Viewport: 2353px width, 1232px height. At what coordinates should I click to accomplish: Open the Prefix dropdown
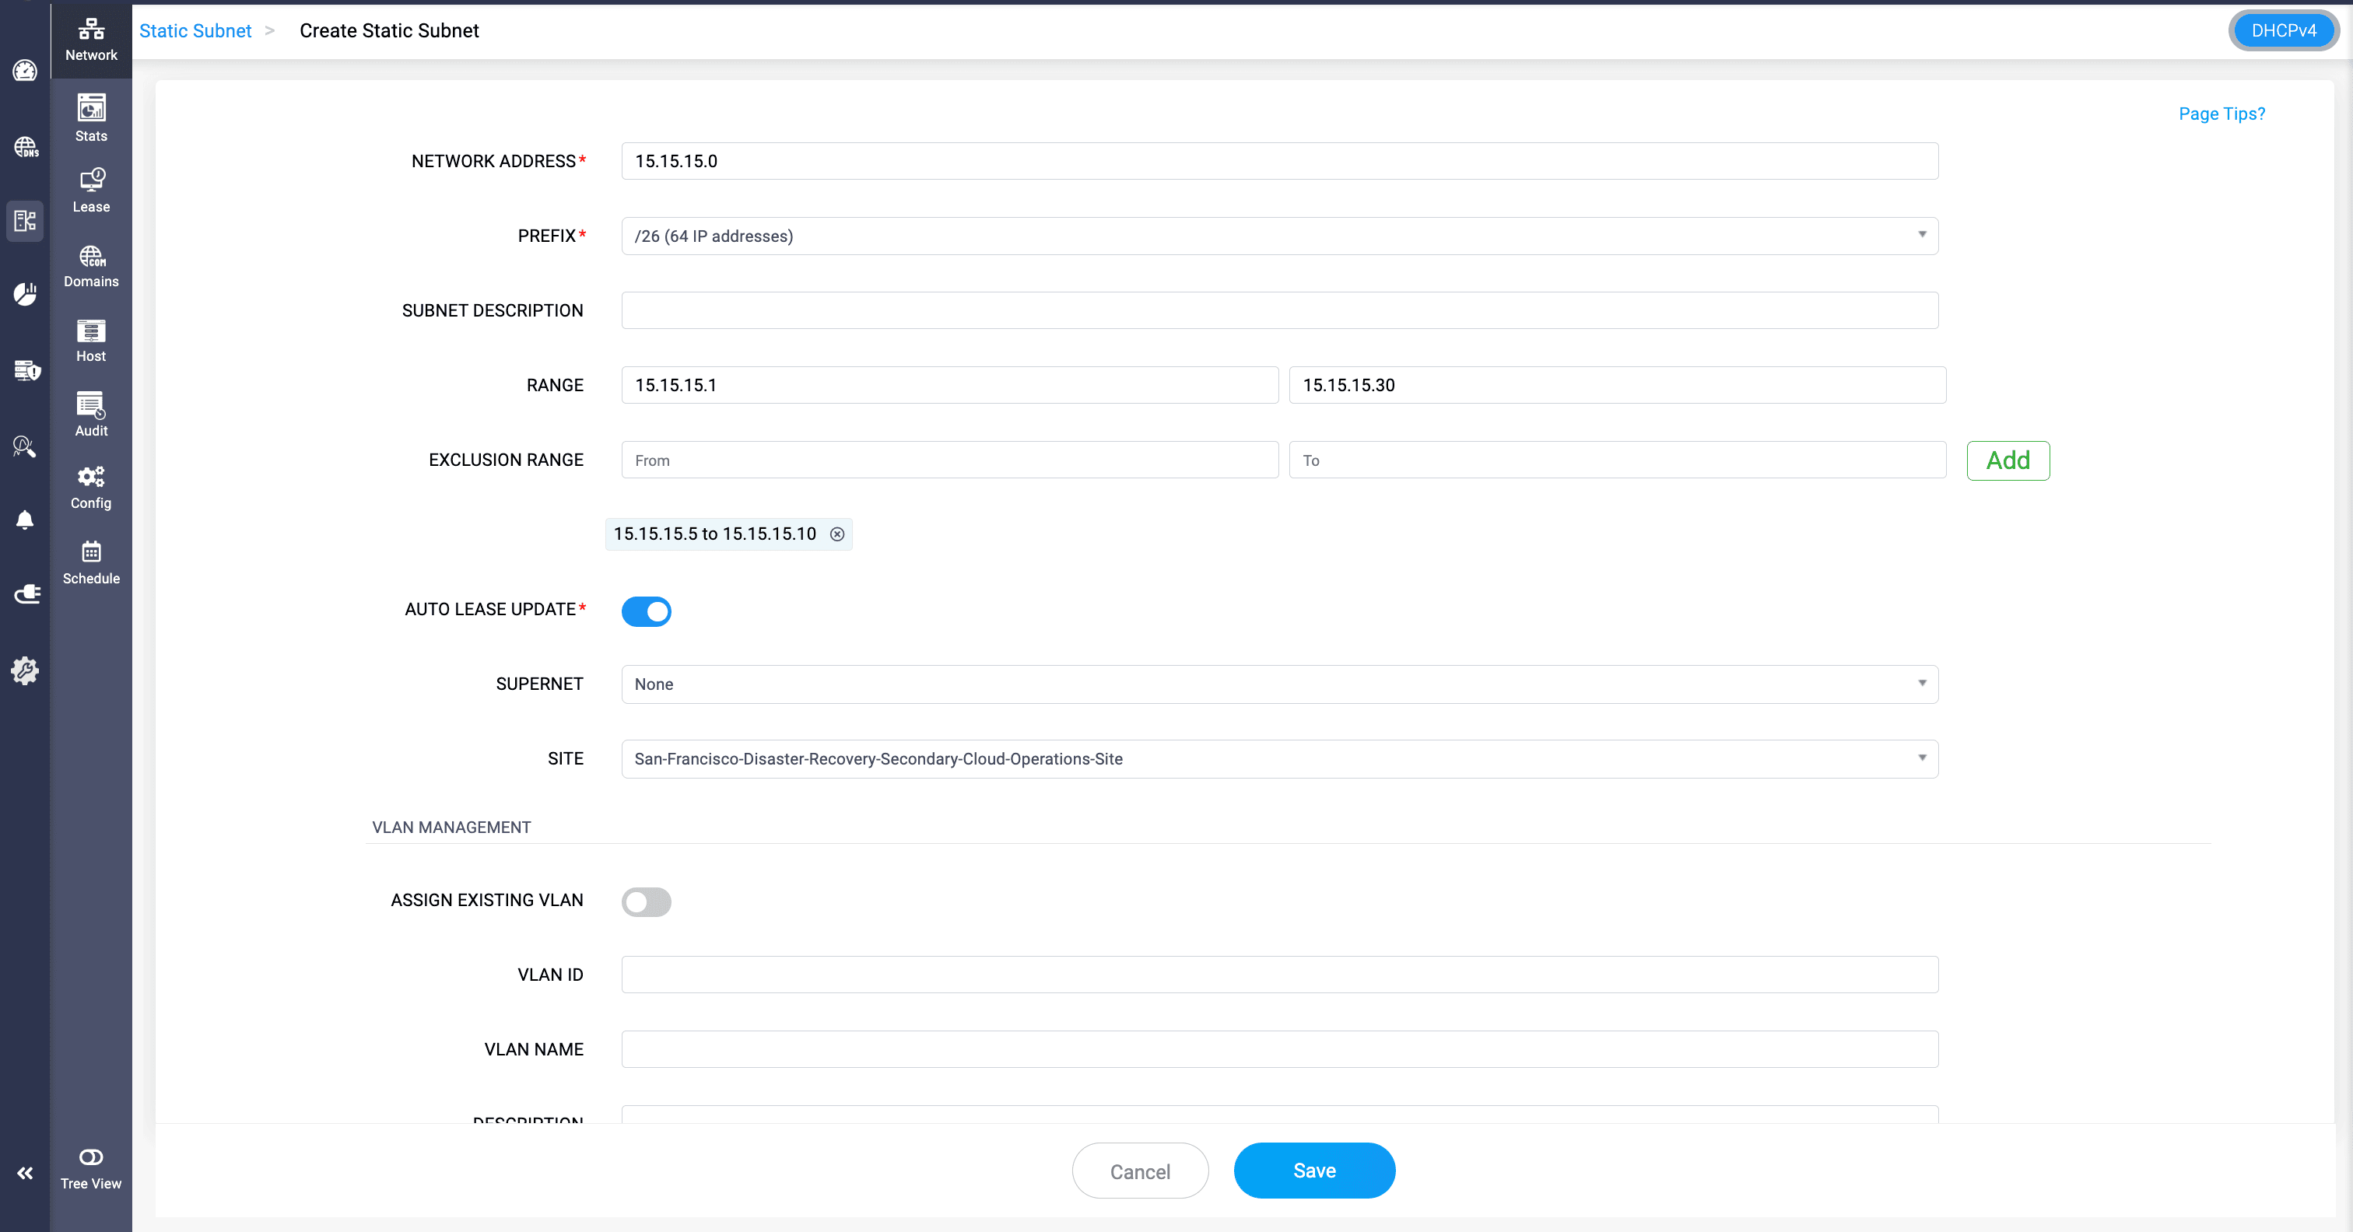[1278, 236]
